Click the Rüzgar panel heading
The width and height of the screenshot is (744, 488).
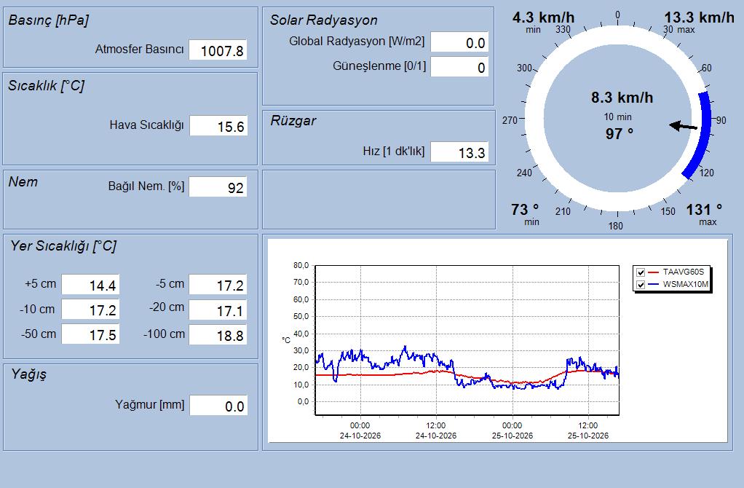[x=293, y=121]
